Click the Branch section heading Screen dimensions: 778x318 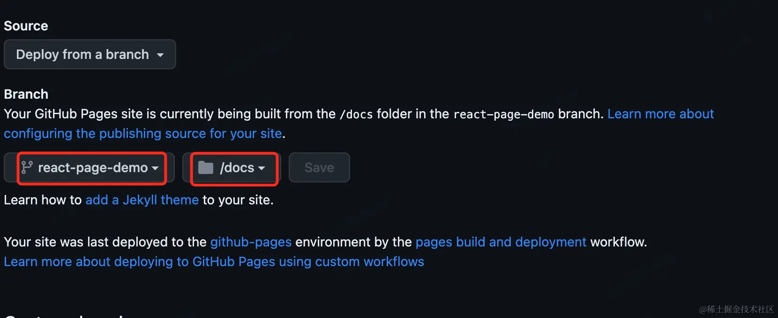(26, 94)
